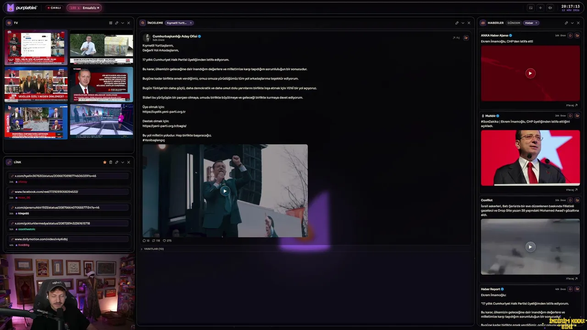
Task: Click the comment count 13 icon
Action: tap(146, 241)
